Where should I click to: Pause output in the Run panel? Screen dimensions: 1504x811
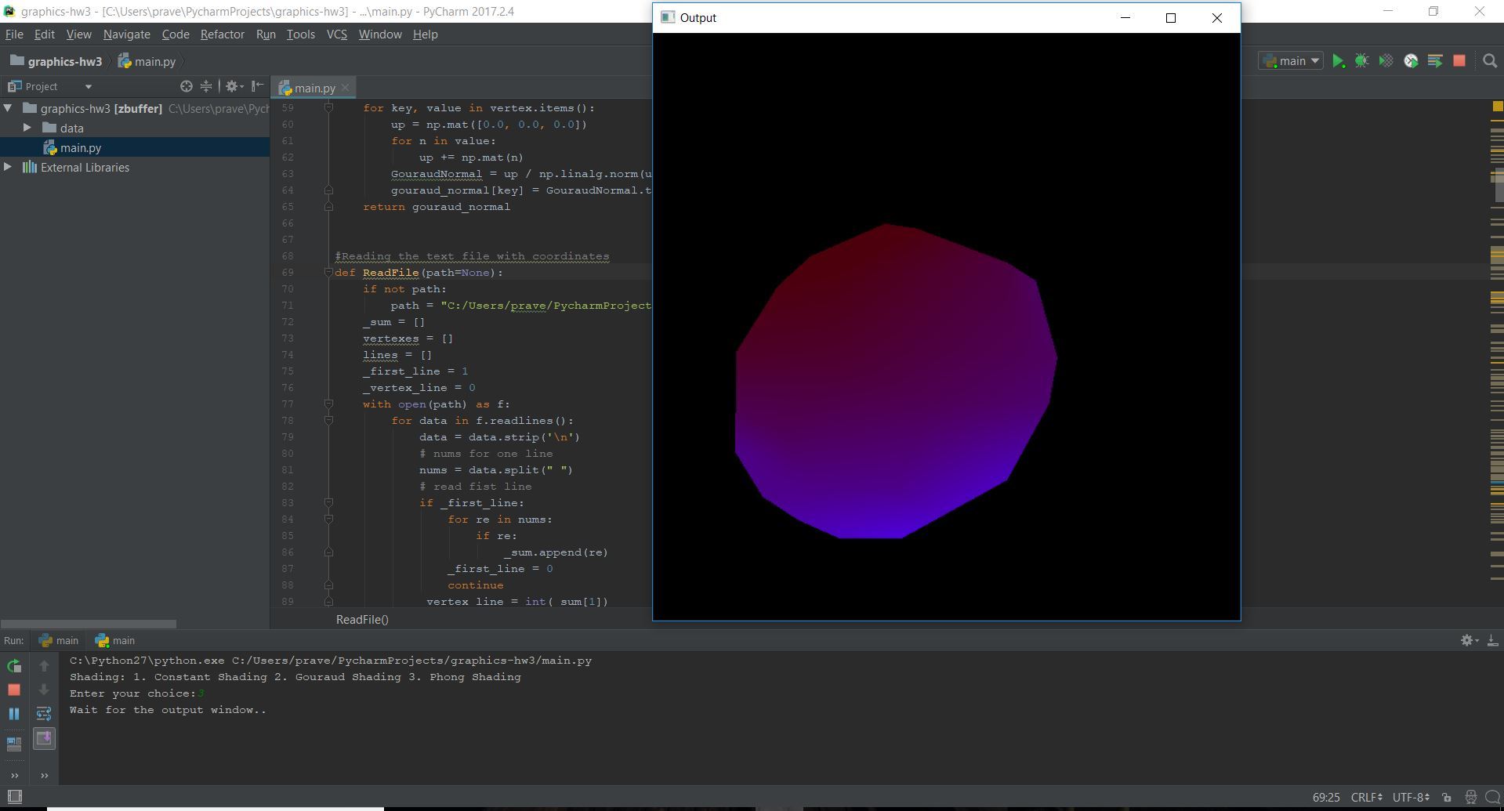[14, 714]
